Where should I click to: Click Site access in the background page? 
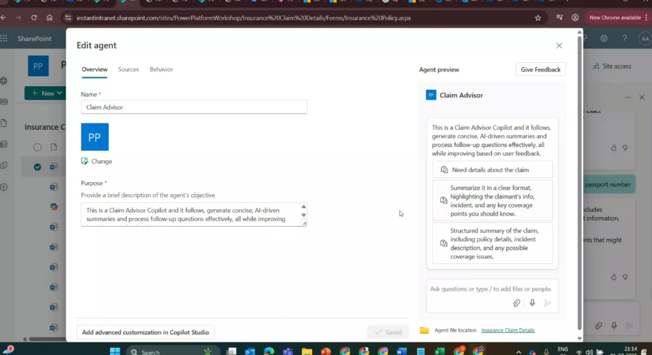click(612, 66)
